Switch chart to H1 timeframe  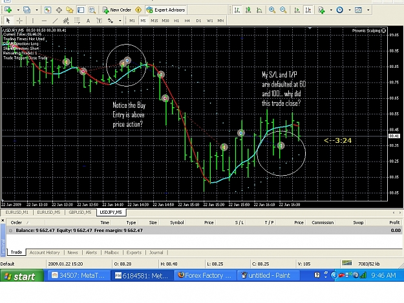pyautogui.click(x=176, y=21)
